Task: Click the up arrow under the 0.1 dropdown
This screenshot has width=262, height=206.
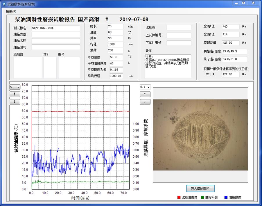Action: point(145,94)
